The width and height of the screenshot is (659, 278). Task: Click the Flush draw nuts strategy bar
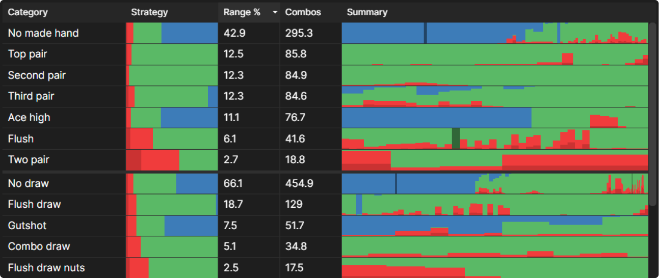tap(172, 268)
